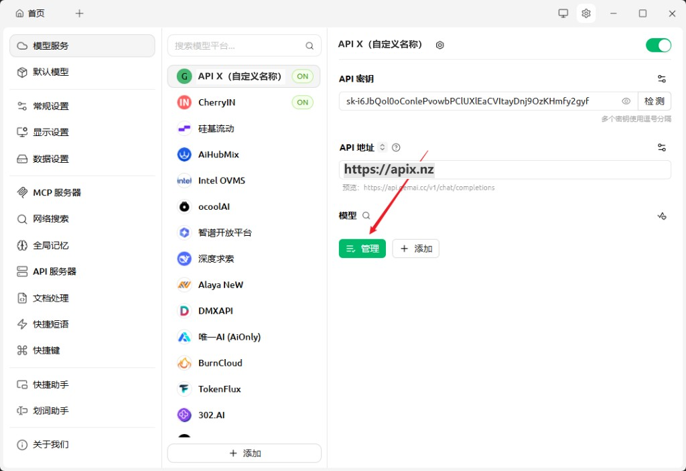Click the 添加 model button
The image size is (686, 471).
coord(415,249)
